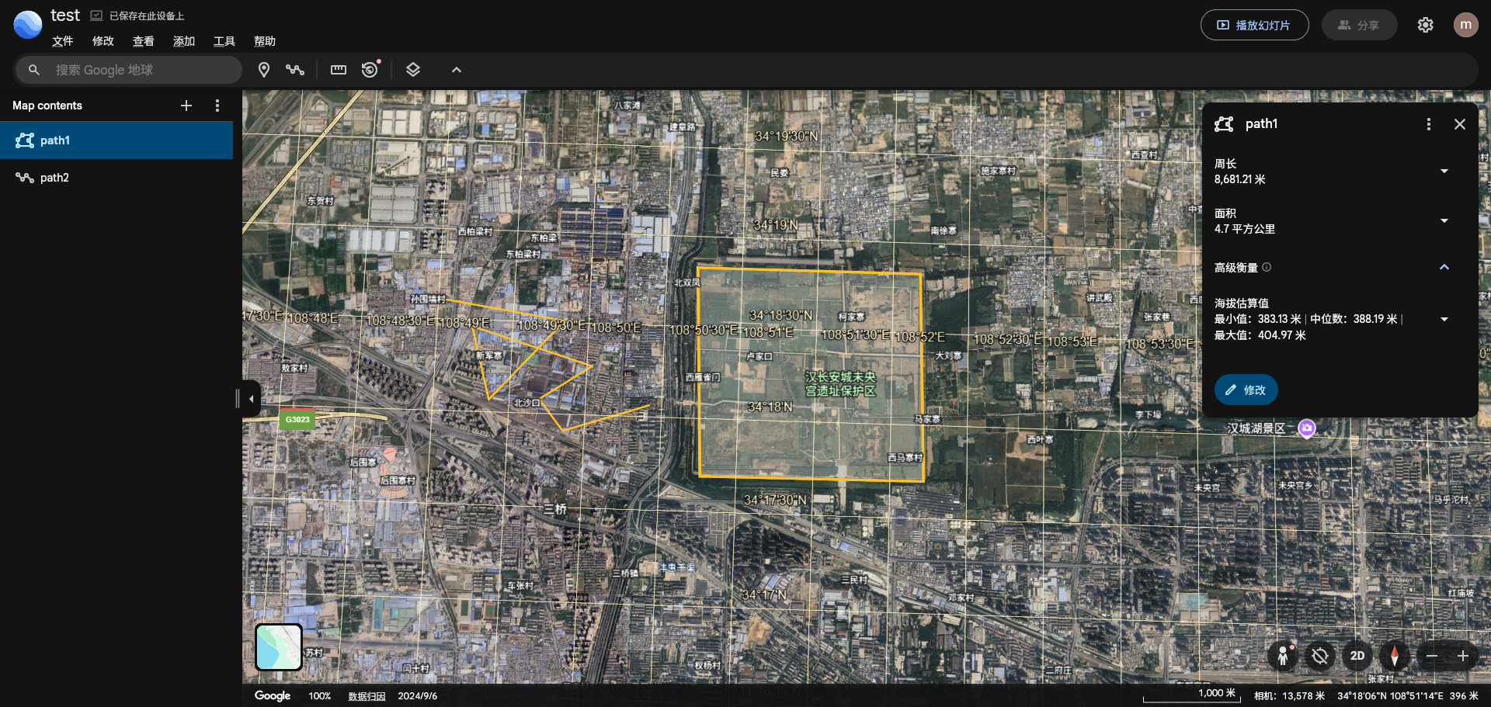Expand the 周长 perimeter unit dropdown
Viewport: 1491px width, 707px height.
[1444, 172]
